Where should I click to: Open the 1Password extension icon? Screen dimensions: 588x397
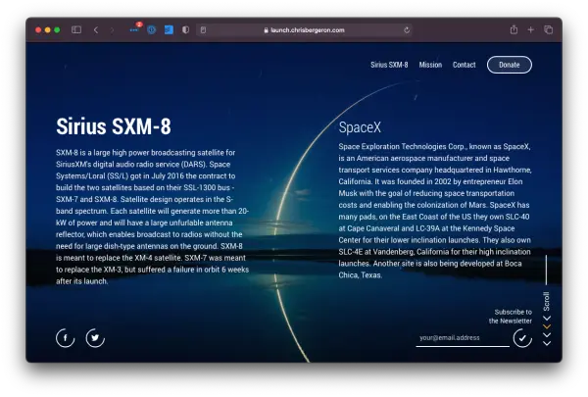pyautogui.click(x=152, y=30)
